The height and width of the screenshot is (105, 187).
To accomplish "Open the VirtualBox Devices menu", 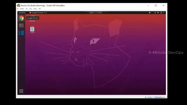I will click(35, 9).
